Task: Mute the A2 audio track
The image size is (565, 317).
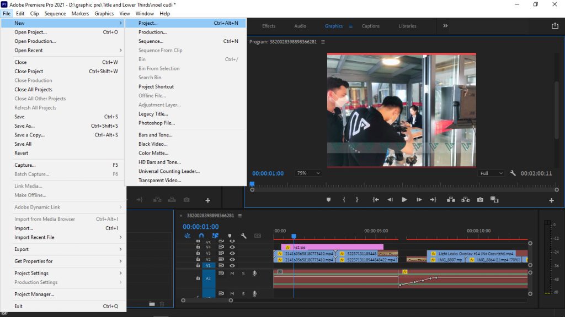Action: [232, 273]
